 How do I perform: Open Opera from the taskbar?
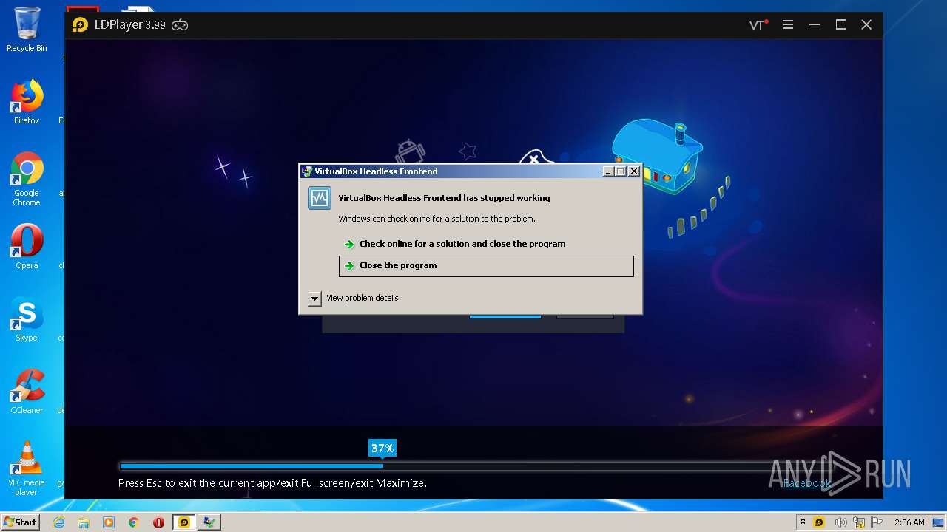pos(158,522)
